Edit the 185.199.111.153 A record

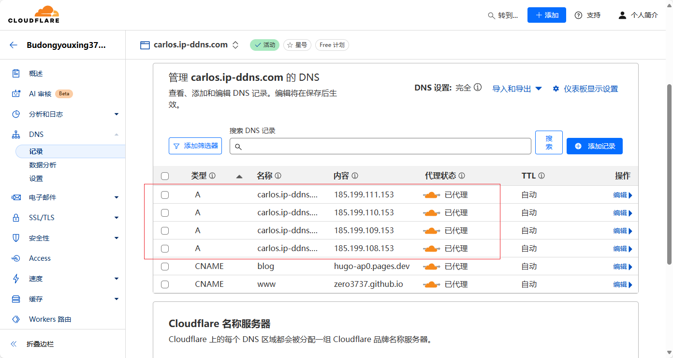click(623, 195)
